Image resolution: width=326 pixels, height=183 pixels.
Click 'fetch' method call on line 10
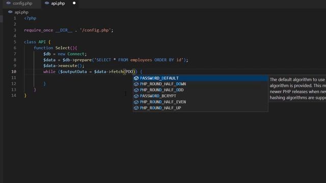point(117,72)
